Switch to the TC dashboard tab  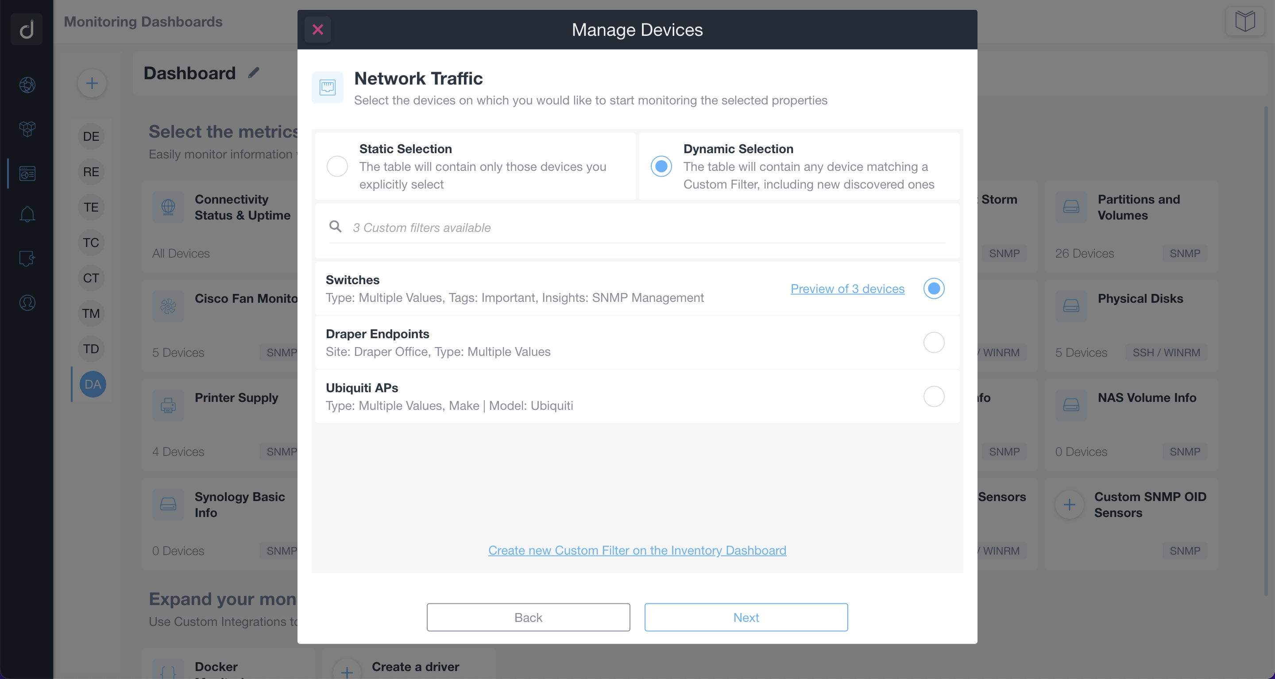(91, 243)
